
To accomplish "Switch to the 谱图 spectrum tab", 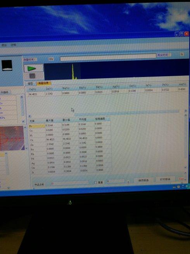I will [x=30, y=84].
